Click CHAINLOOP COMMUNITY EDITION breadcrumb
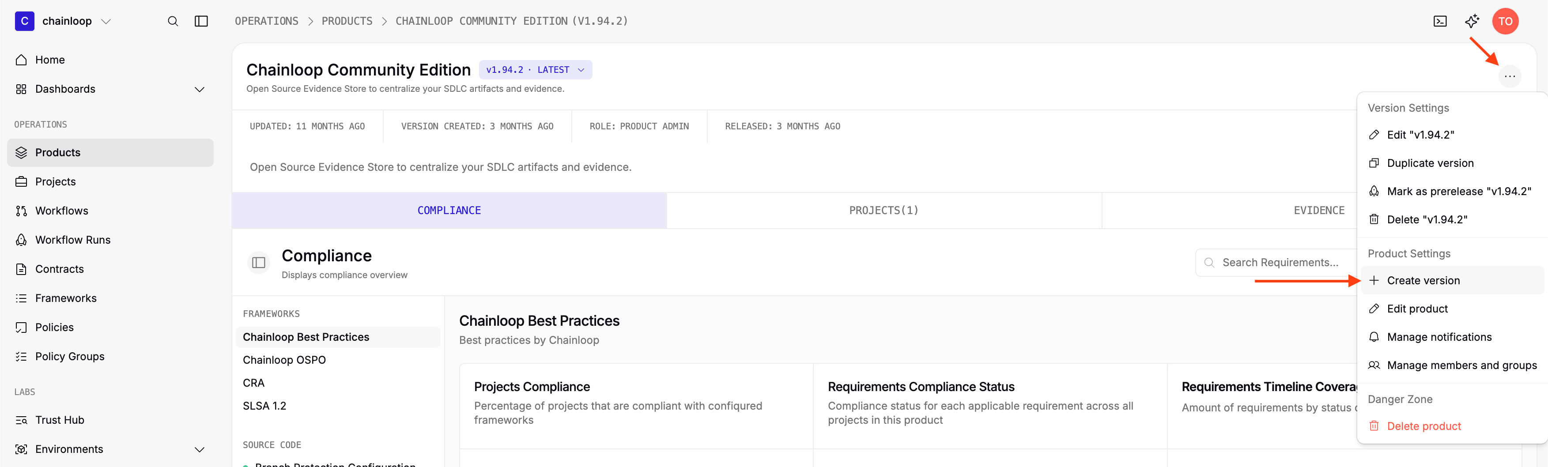Screen dimensions: 1548x467 [511, 21]
